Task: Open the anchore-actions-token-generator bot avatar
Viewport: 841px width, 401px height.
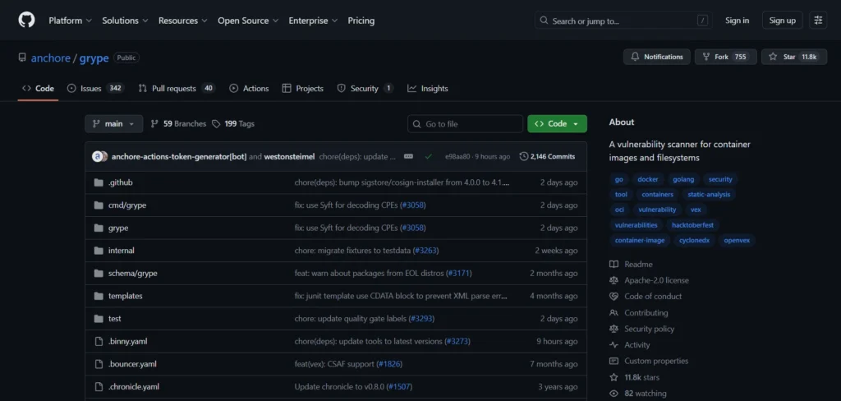Action: point(99,157)
